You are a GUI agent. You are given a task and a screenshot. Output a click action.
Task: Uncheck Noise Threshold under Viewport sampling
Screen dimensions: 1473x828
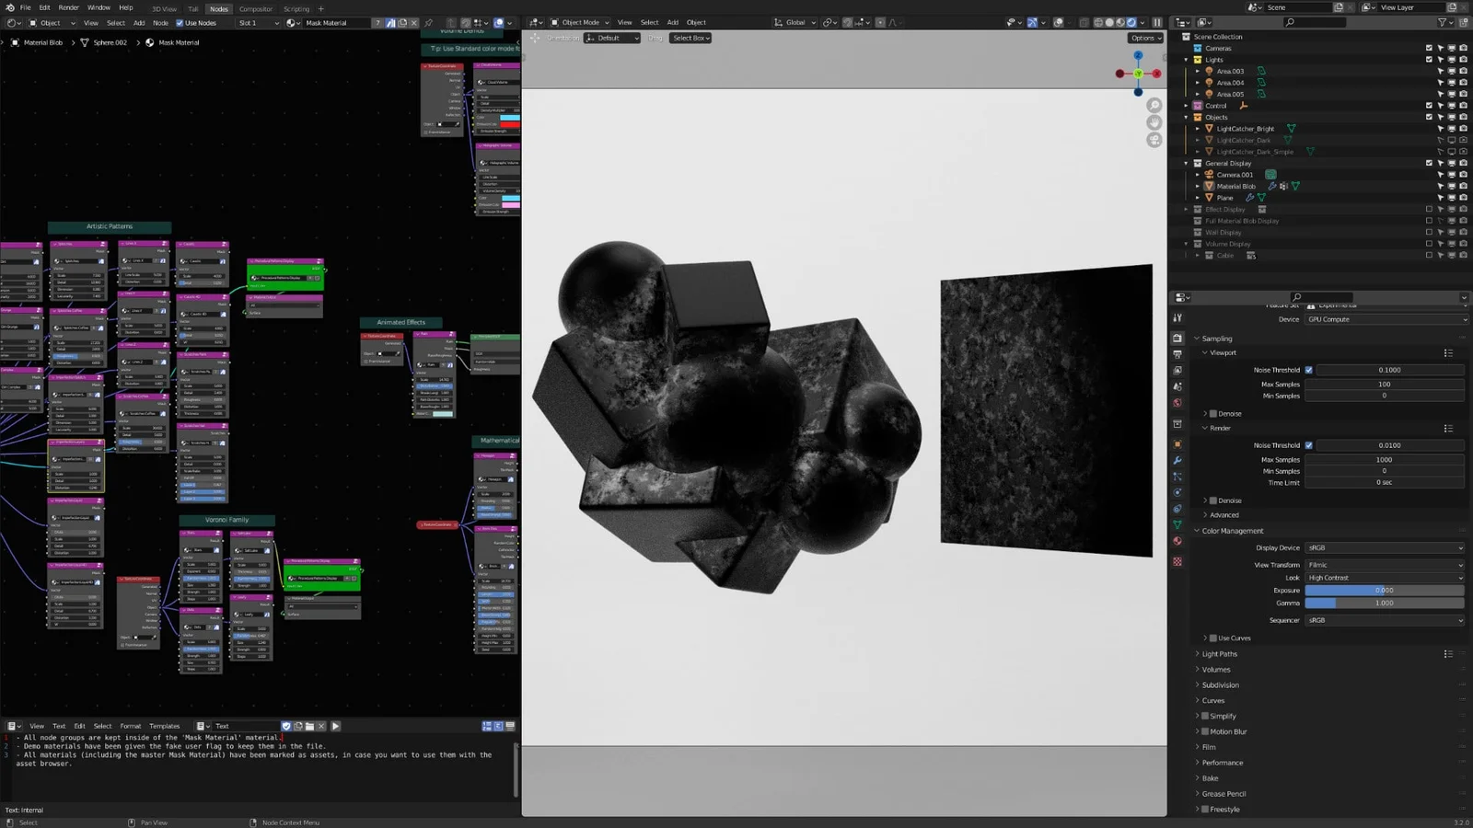coord(1309,370)
